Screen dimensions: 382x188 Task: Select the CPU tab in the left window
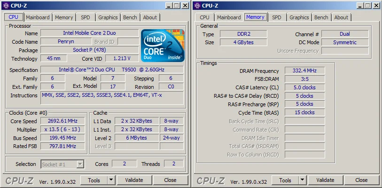[x=14, y=17]
